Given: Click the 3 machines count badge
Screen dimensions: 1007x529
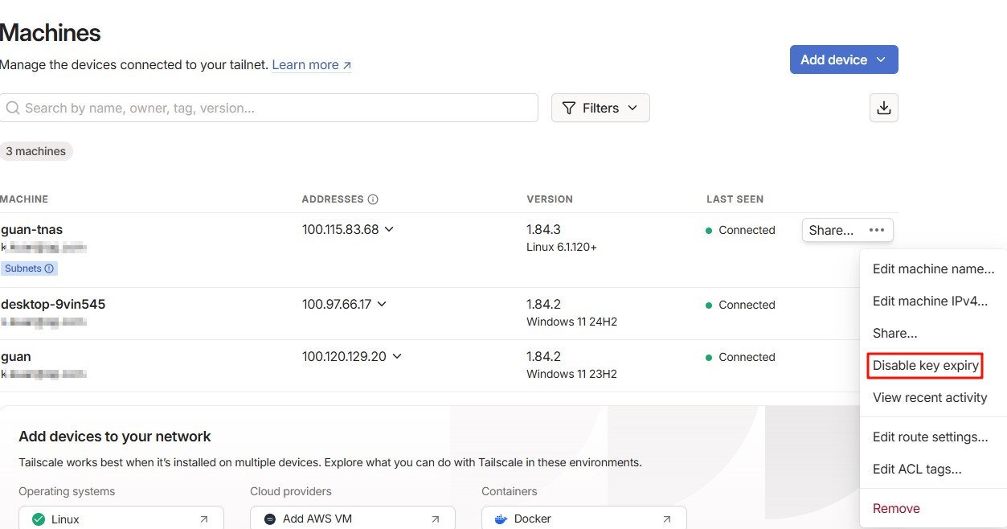Looking at the screenshot, I should click(36, 151).
